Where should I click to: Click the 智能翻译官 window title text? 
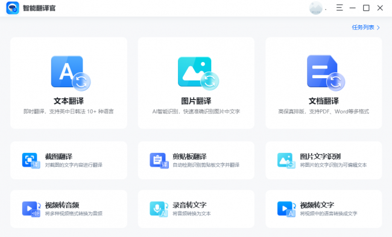pyautogui.click(x=39, y=8)
